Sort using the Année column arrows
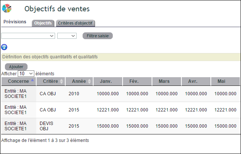The width and height of the screenshot is (241, 154). pyautogui.click(x=89, y=81)
